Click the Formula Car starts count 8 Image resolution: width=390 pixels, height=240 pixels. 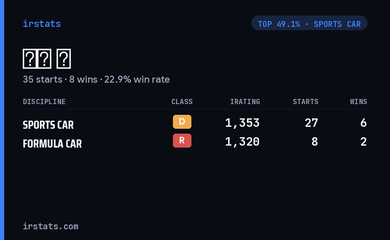coord(315,142)
